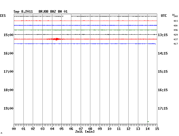Click the "UTC" column header
This screenshot has height=136, width=179.
coord(164,16)
